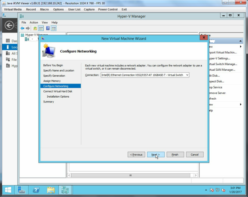The image size is (248, 197).
Task: Open the Action menu in Hyper-V Manager
Action: [x=34, y=23]
